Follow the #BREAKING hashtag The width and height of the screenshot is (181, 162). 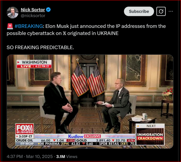point(29,26)
